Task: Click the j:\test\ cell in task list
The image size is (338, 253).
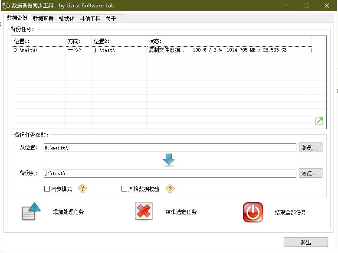Action: click(x=119, y=50)
